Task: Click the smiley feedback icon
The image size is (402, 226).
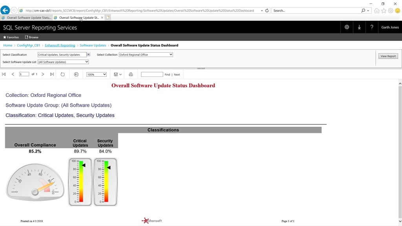Action: pyautogui.click(x=397, y=11)
